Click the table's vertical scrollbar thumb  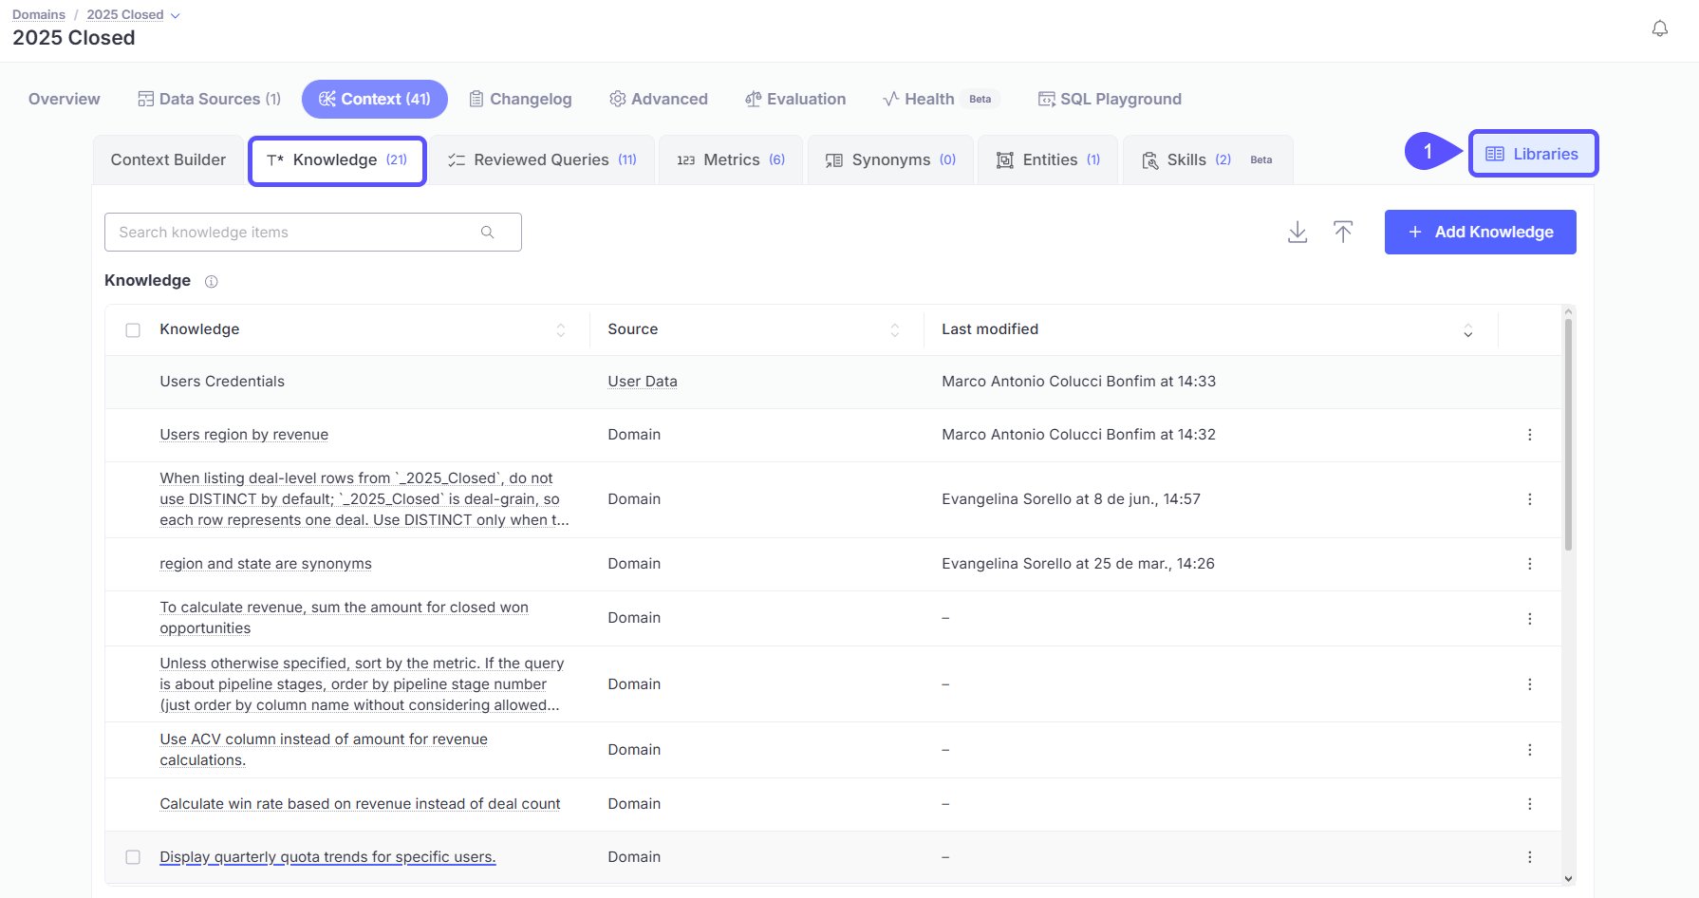[1568, 435]
